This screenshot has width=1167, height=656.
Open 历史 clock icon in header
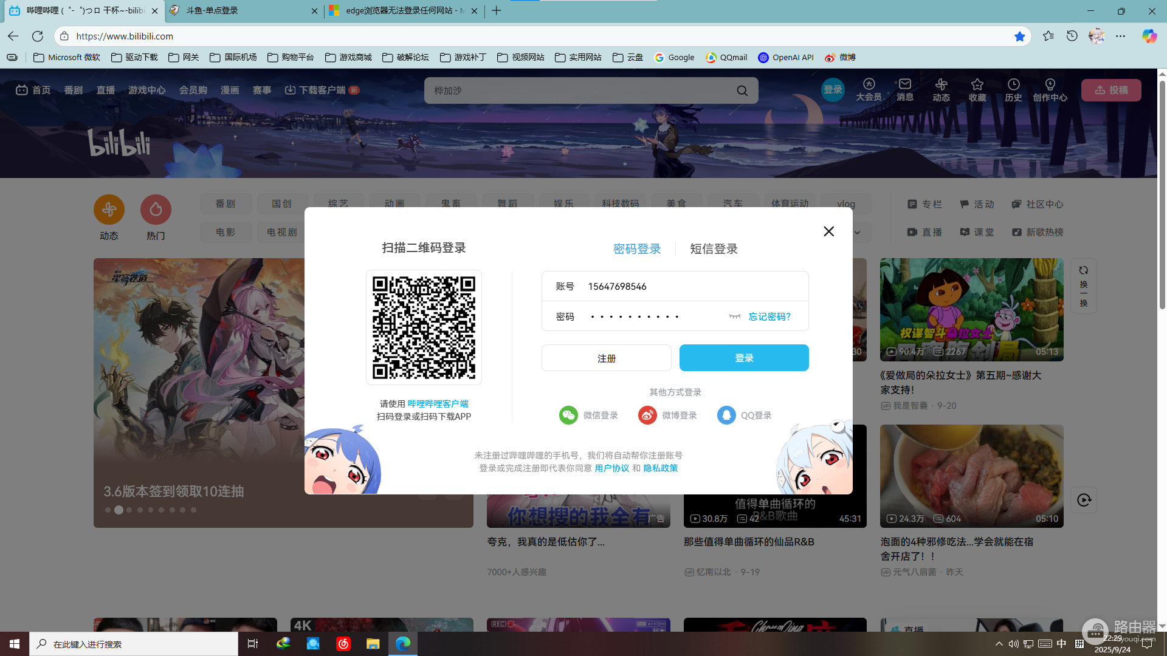tap(1013, 90)
